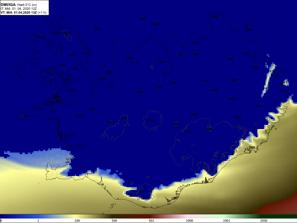Click the map value "-968"

(x=159, y=87)
